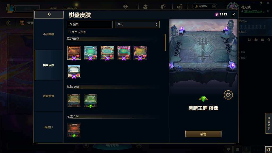
Task: Select the first favorite arena thumbnail
Action: 74,53
